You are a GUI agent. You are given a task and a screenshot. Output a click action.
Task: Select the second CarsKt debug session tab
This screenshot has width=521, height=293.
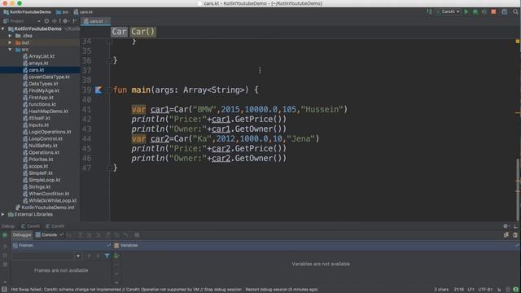(55, 226)
